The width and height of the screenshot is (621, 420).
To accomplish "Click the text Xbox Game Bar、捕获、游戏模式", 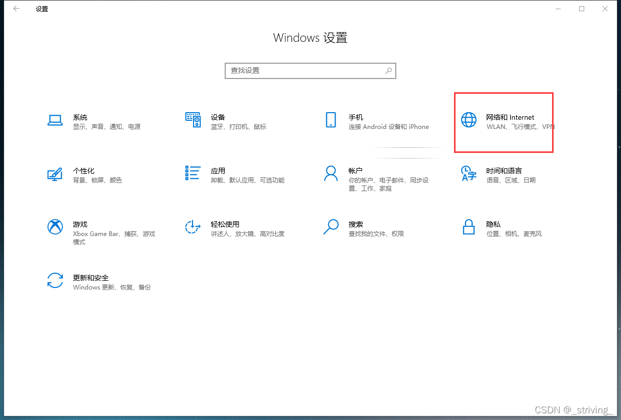I will coord(114,238).
